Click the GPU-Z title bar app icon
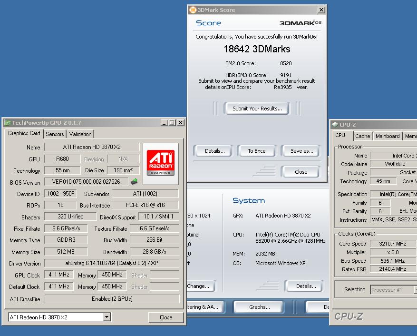This screenshot has height=336, width=417. tap(8, 123)
